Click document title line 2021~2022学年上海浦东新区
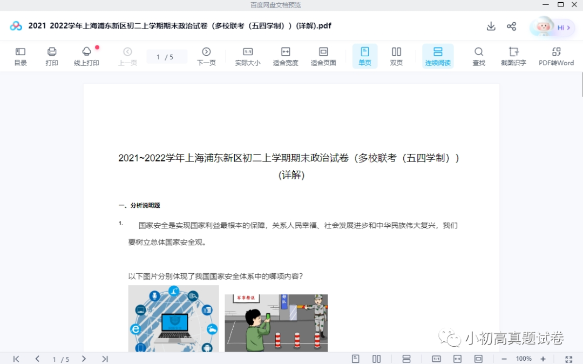 click(x=289, y=158)
